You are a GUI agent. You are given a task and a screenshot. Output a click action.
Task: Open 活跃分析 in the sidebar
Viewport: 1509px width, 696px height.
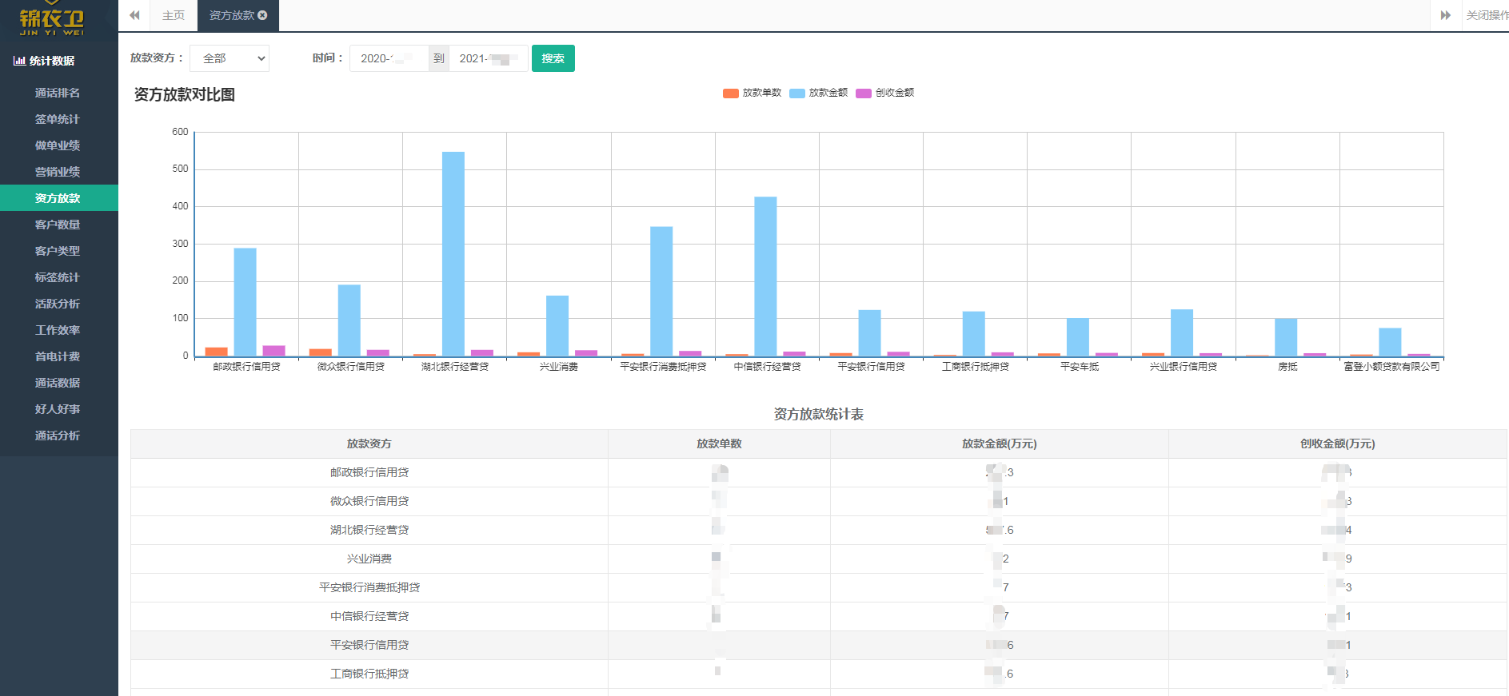58,304
